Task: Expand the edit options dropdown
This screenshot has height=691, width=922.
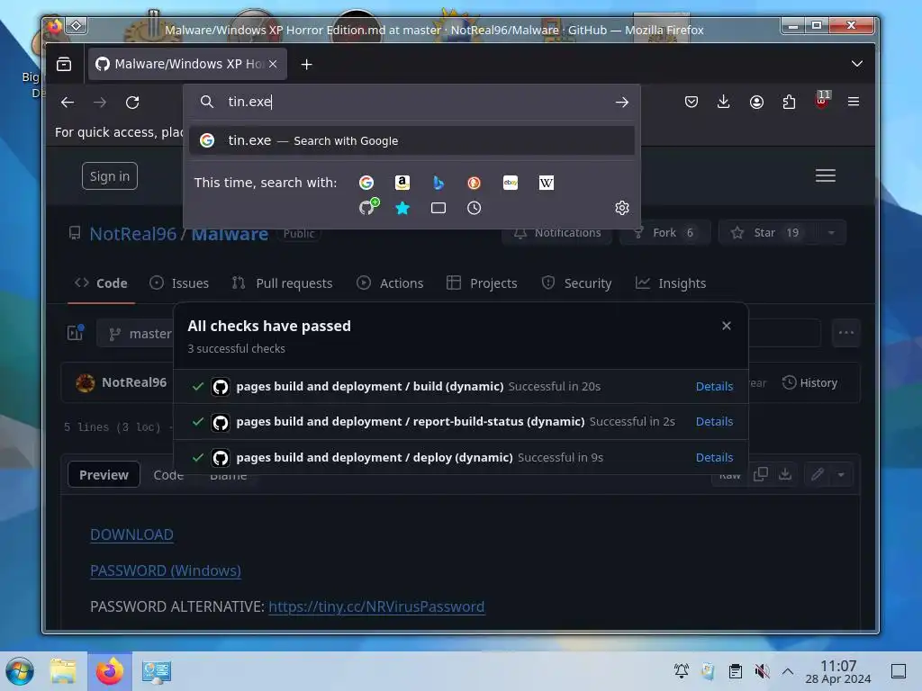Action: pos(841,474)
